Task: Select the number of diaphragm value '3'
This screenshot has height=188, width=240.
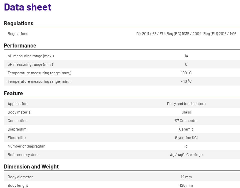Action: point(186,146)
